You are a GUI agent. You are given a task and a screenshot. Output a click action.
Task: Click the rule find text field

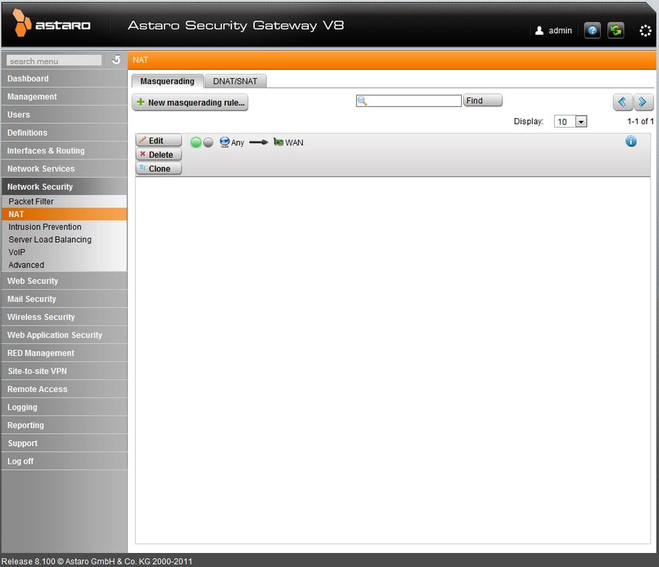click(409, 101)
